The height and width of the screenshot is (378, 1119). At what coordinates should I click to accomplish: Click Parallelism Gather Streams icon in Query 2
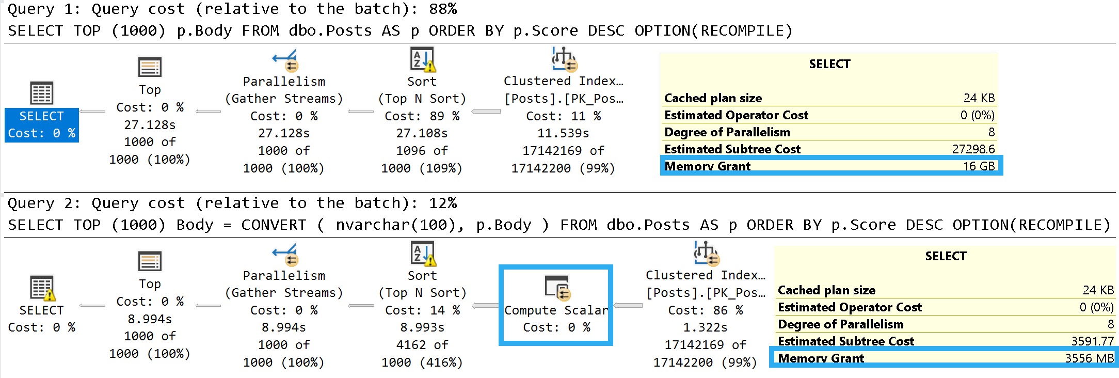click(285, 255)
